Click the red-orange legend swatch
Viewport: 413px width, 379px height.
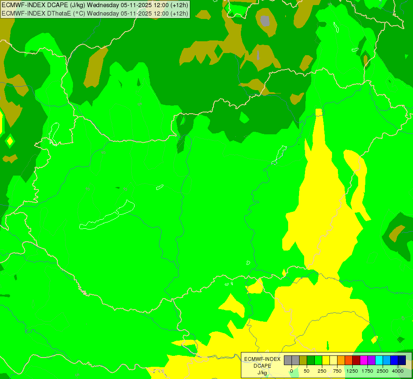click(x=348, y=360)
